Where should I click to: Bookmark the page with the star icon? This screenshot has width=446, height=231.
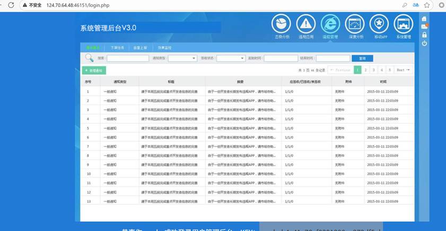pyautogui.click(x=427, y=5)
